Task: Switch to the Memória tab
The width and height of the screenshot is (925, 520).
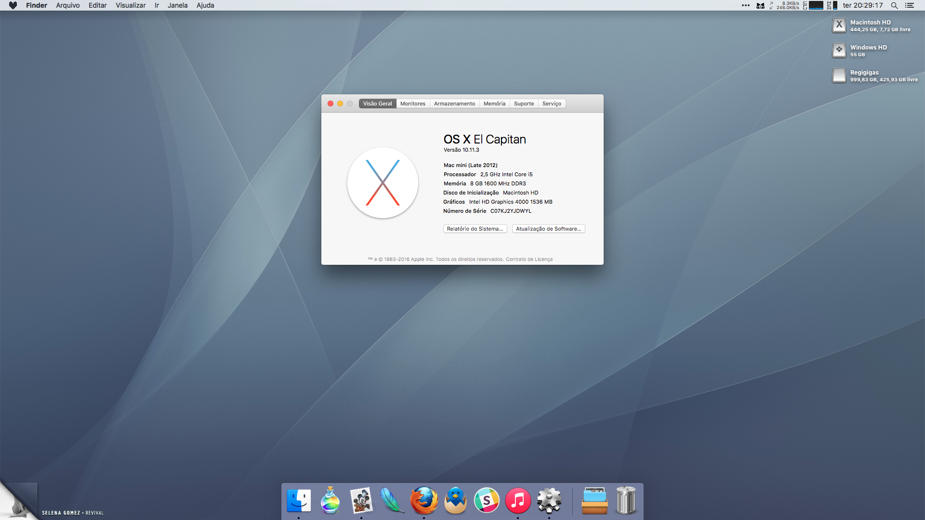Action: 494,104
